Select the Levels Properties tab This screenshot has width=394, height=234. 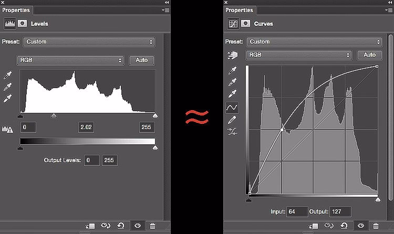click(x=16, y=10)
